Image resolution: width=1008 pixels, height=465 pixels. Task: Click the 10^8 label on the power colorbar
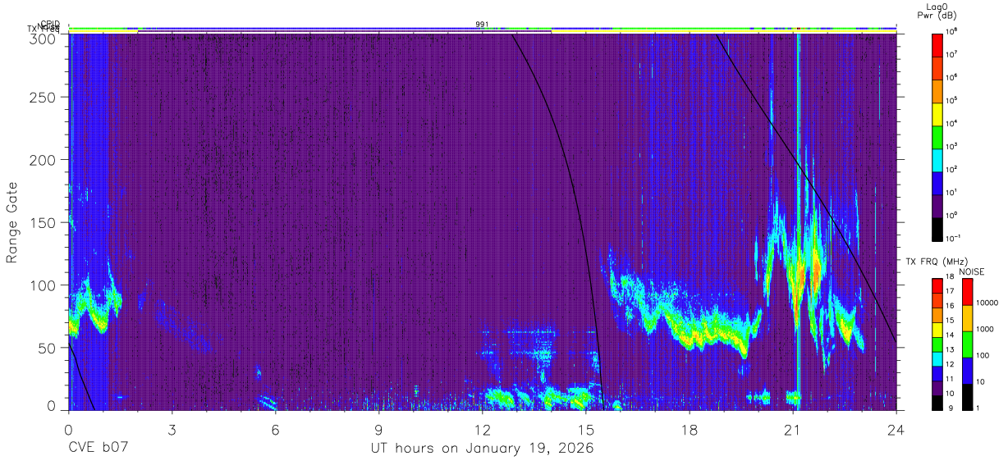pos(953,32)
